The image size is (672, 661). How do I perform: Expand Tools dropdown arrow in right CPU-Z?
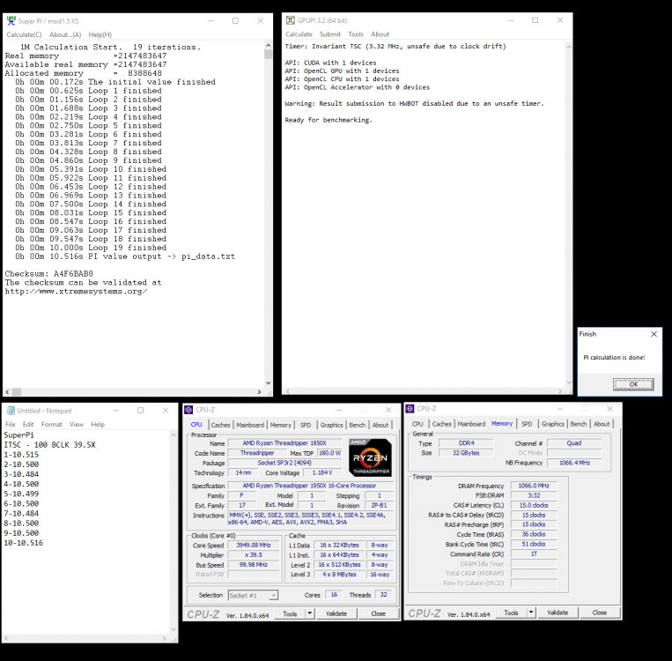click(x=531, y=613)
